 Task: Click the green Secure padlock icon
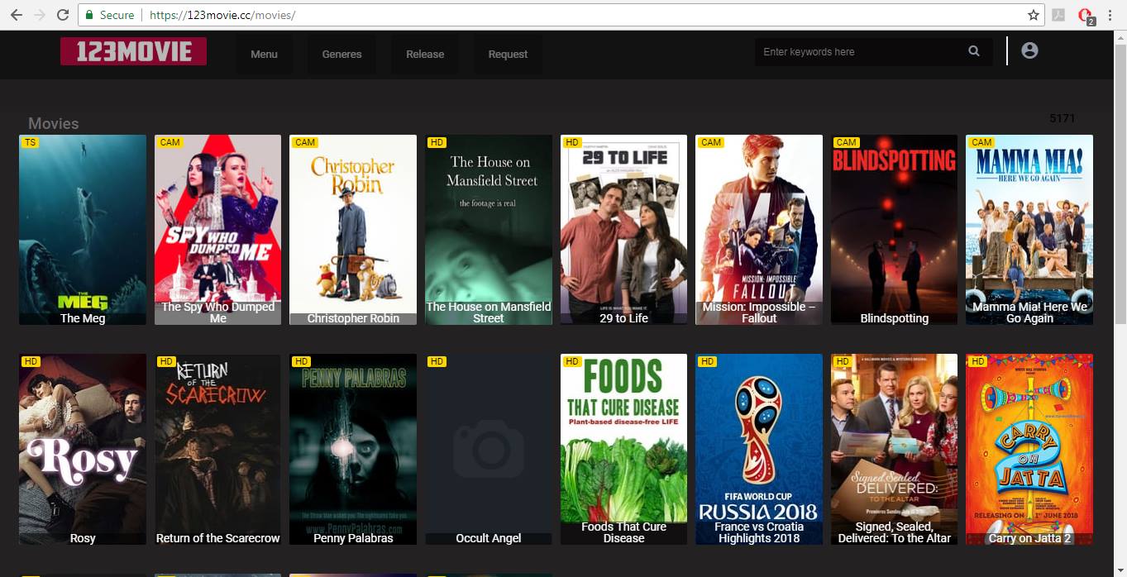pyautogui.click(x=89, y=15)
